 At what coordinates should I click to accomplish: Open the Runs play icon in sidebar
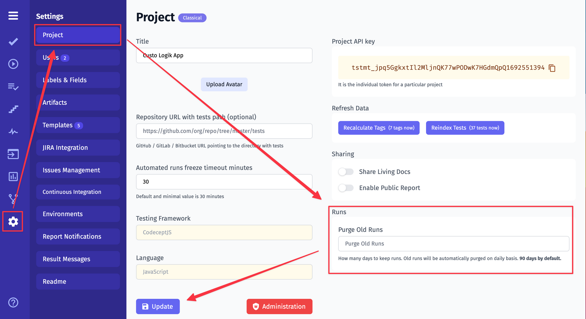[13, 64]
